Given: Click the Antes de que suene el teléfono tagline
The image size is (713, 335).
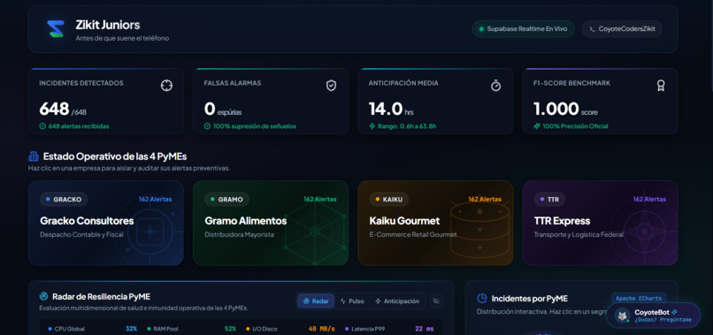Looking at the screenshot, I should [x=122, y=39].
